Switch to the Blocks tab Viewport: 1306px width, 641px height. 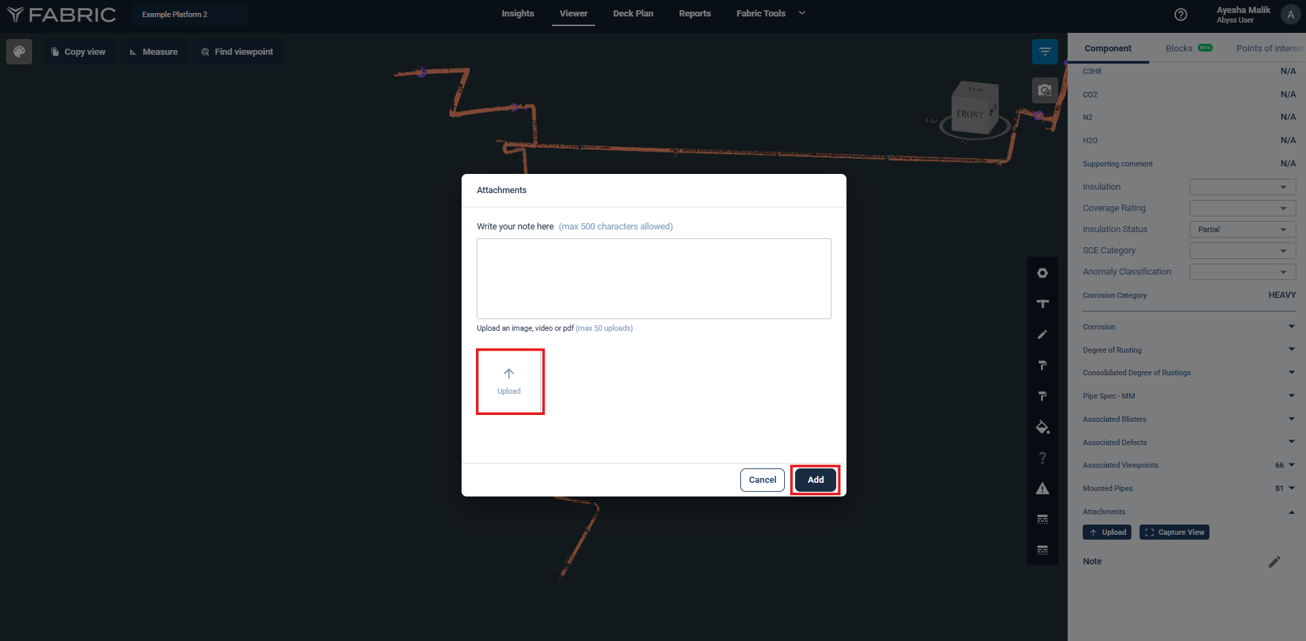tap(1179, 48)
